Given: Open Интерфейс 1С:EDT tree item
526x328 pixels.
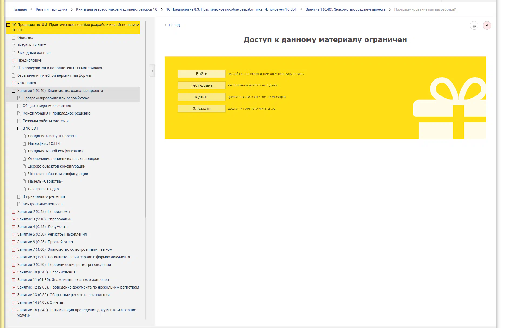Looking at the screenshot, I should click(x=44, y=143).
